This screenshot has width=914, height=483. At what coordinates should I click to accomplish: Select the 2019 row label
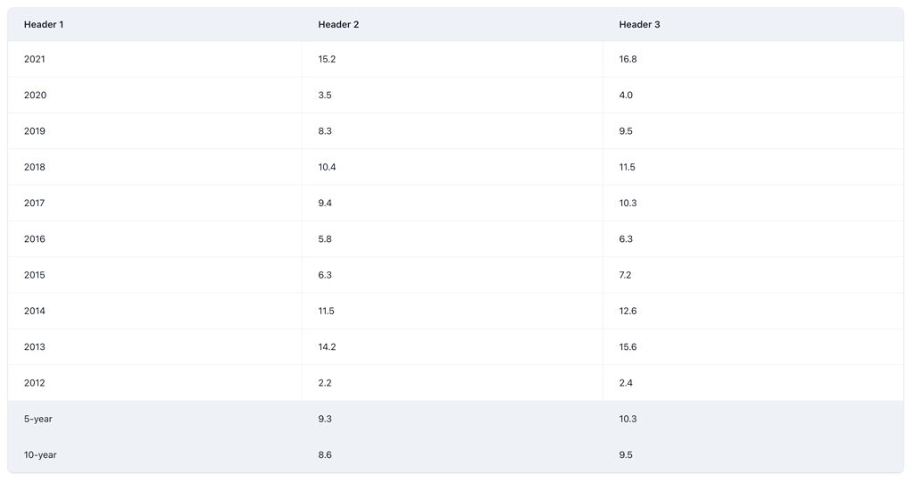[35, 131]
